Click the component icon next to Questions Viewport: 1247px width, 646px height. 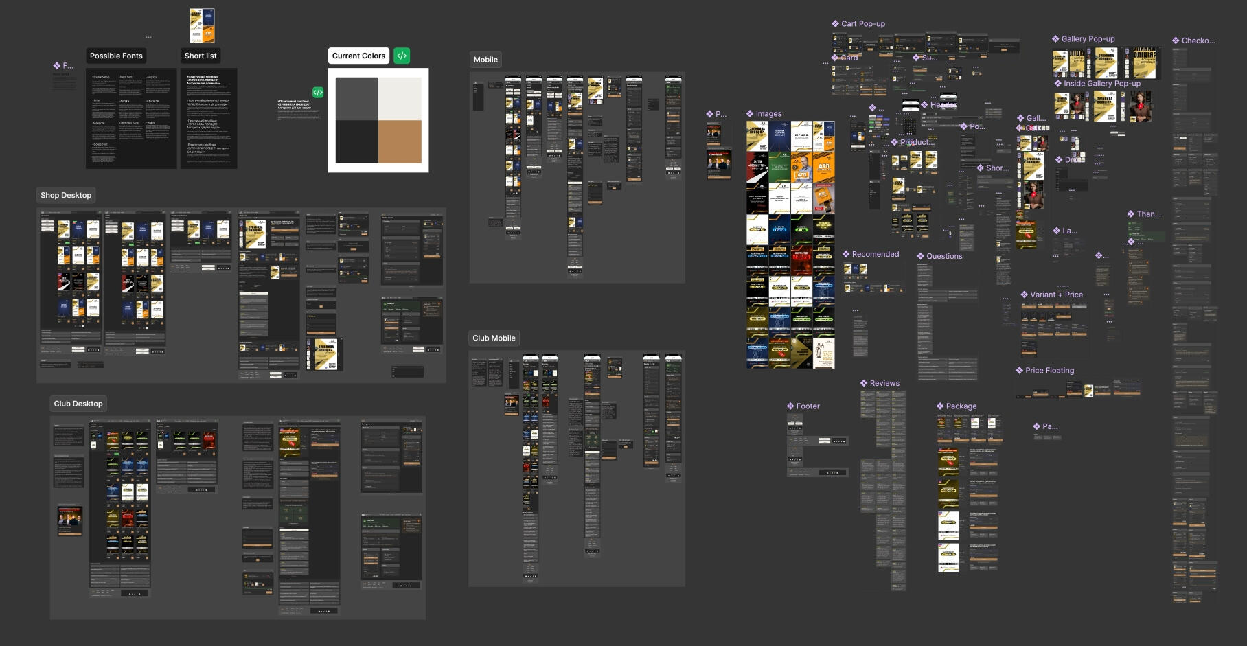(x=921, y=256)
